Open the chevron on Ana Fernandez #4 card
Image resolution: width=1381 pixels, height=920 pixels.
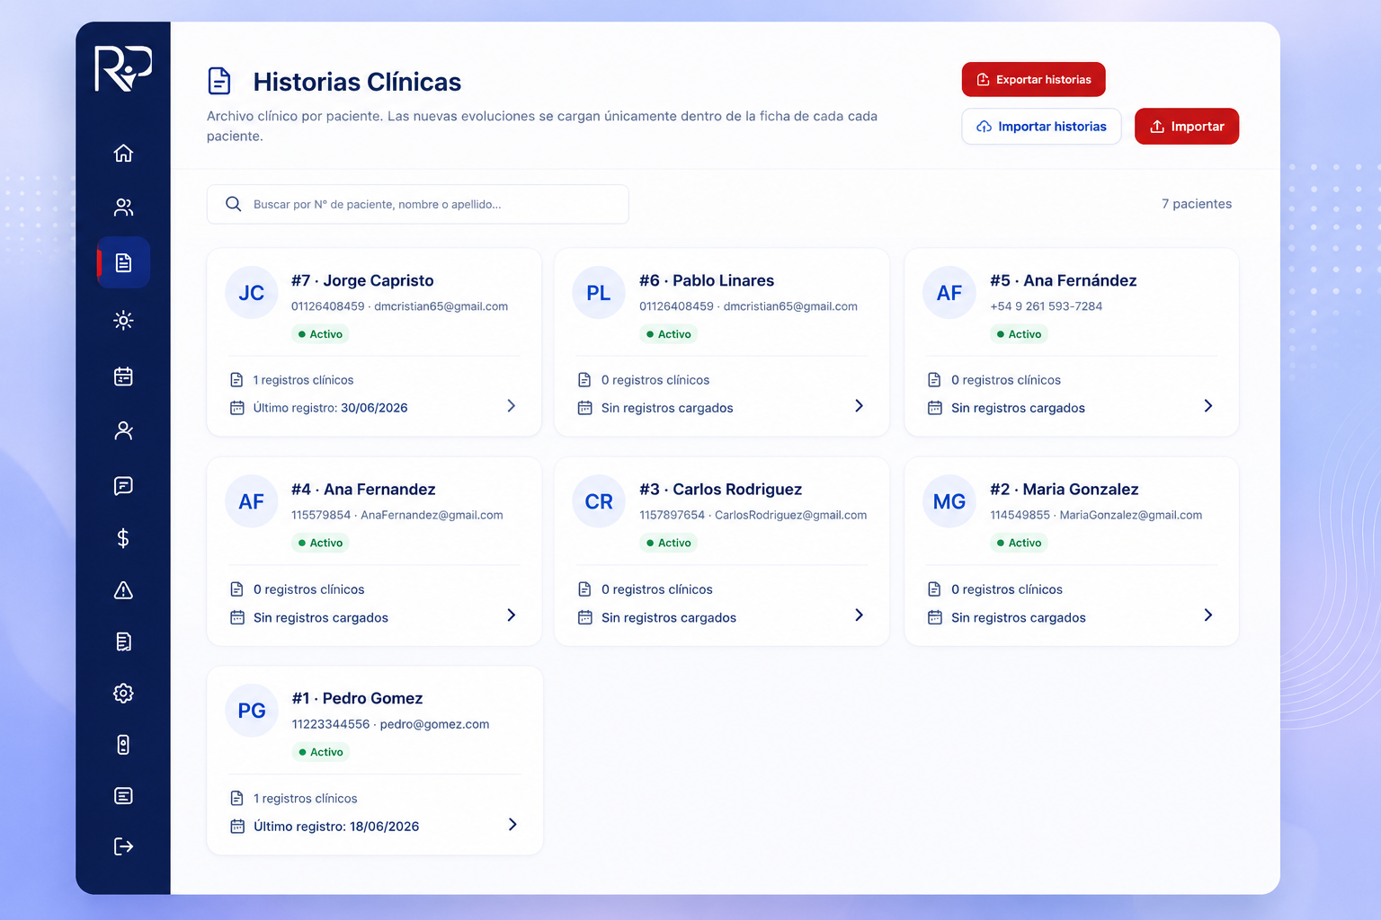tap(511, 615)
